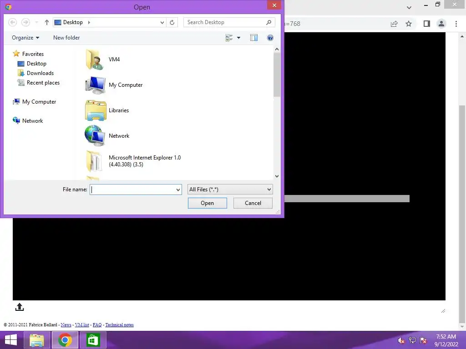Click the search magnifier icon
Viewport: 466px width, 349px height.
pyautogui.click(x=268, y=22)
